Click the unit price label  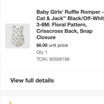(x=58, y=45)
